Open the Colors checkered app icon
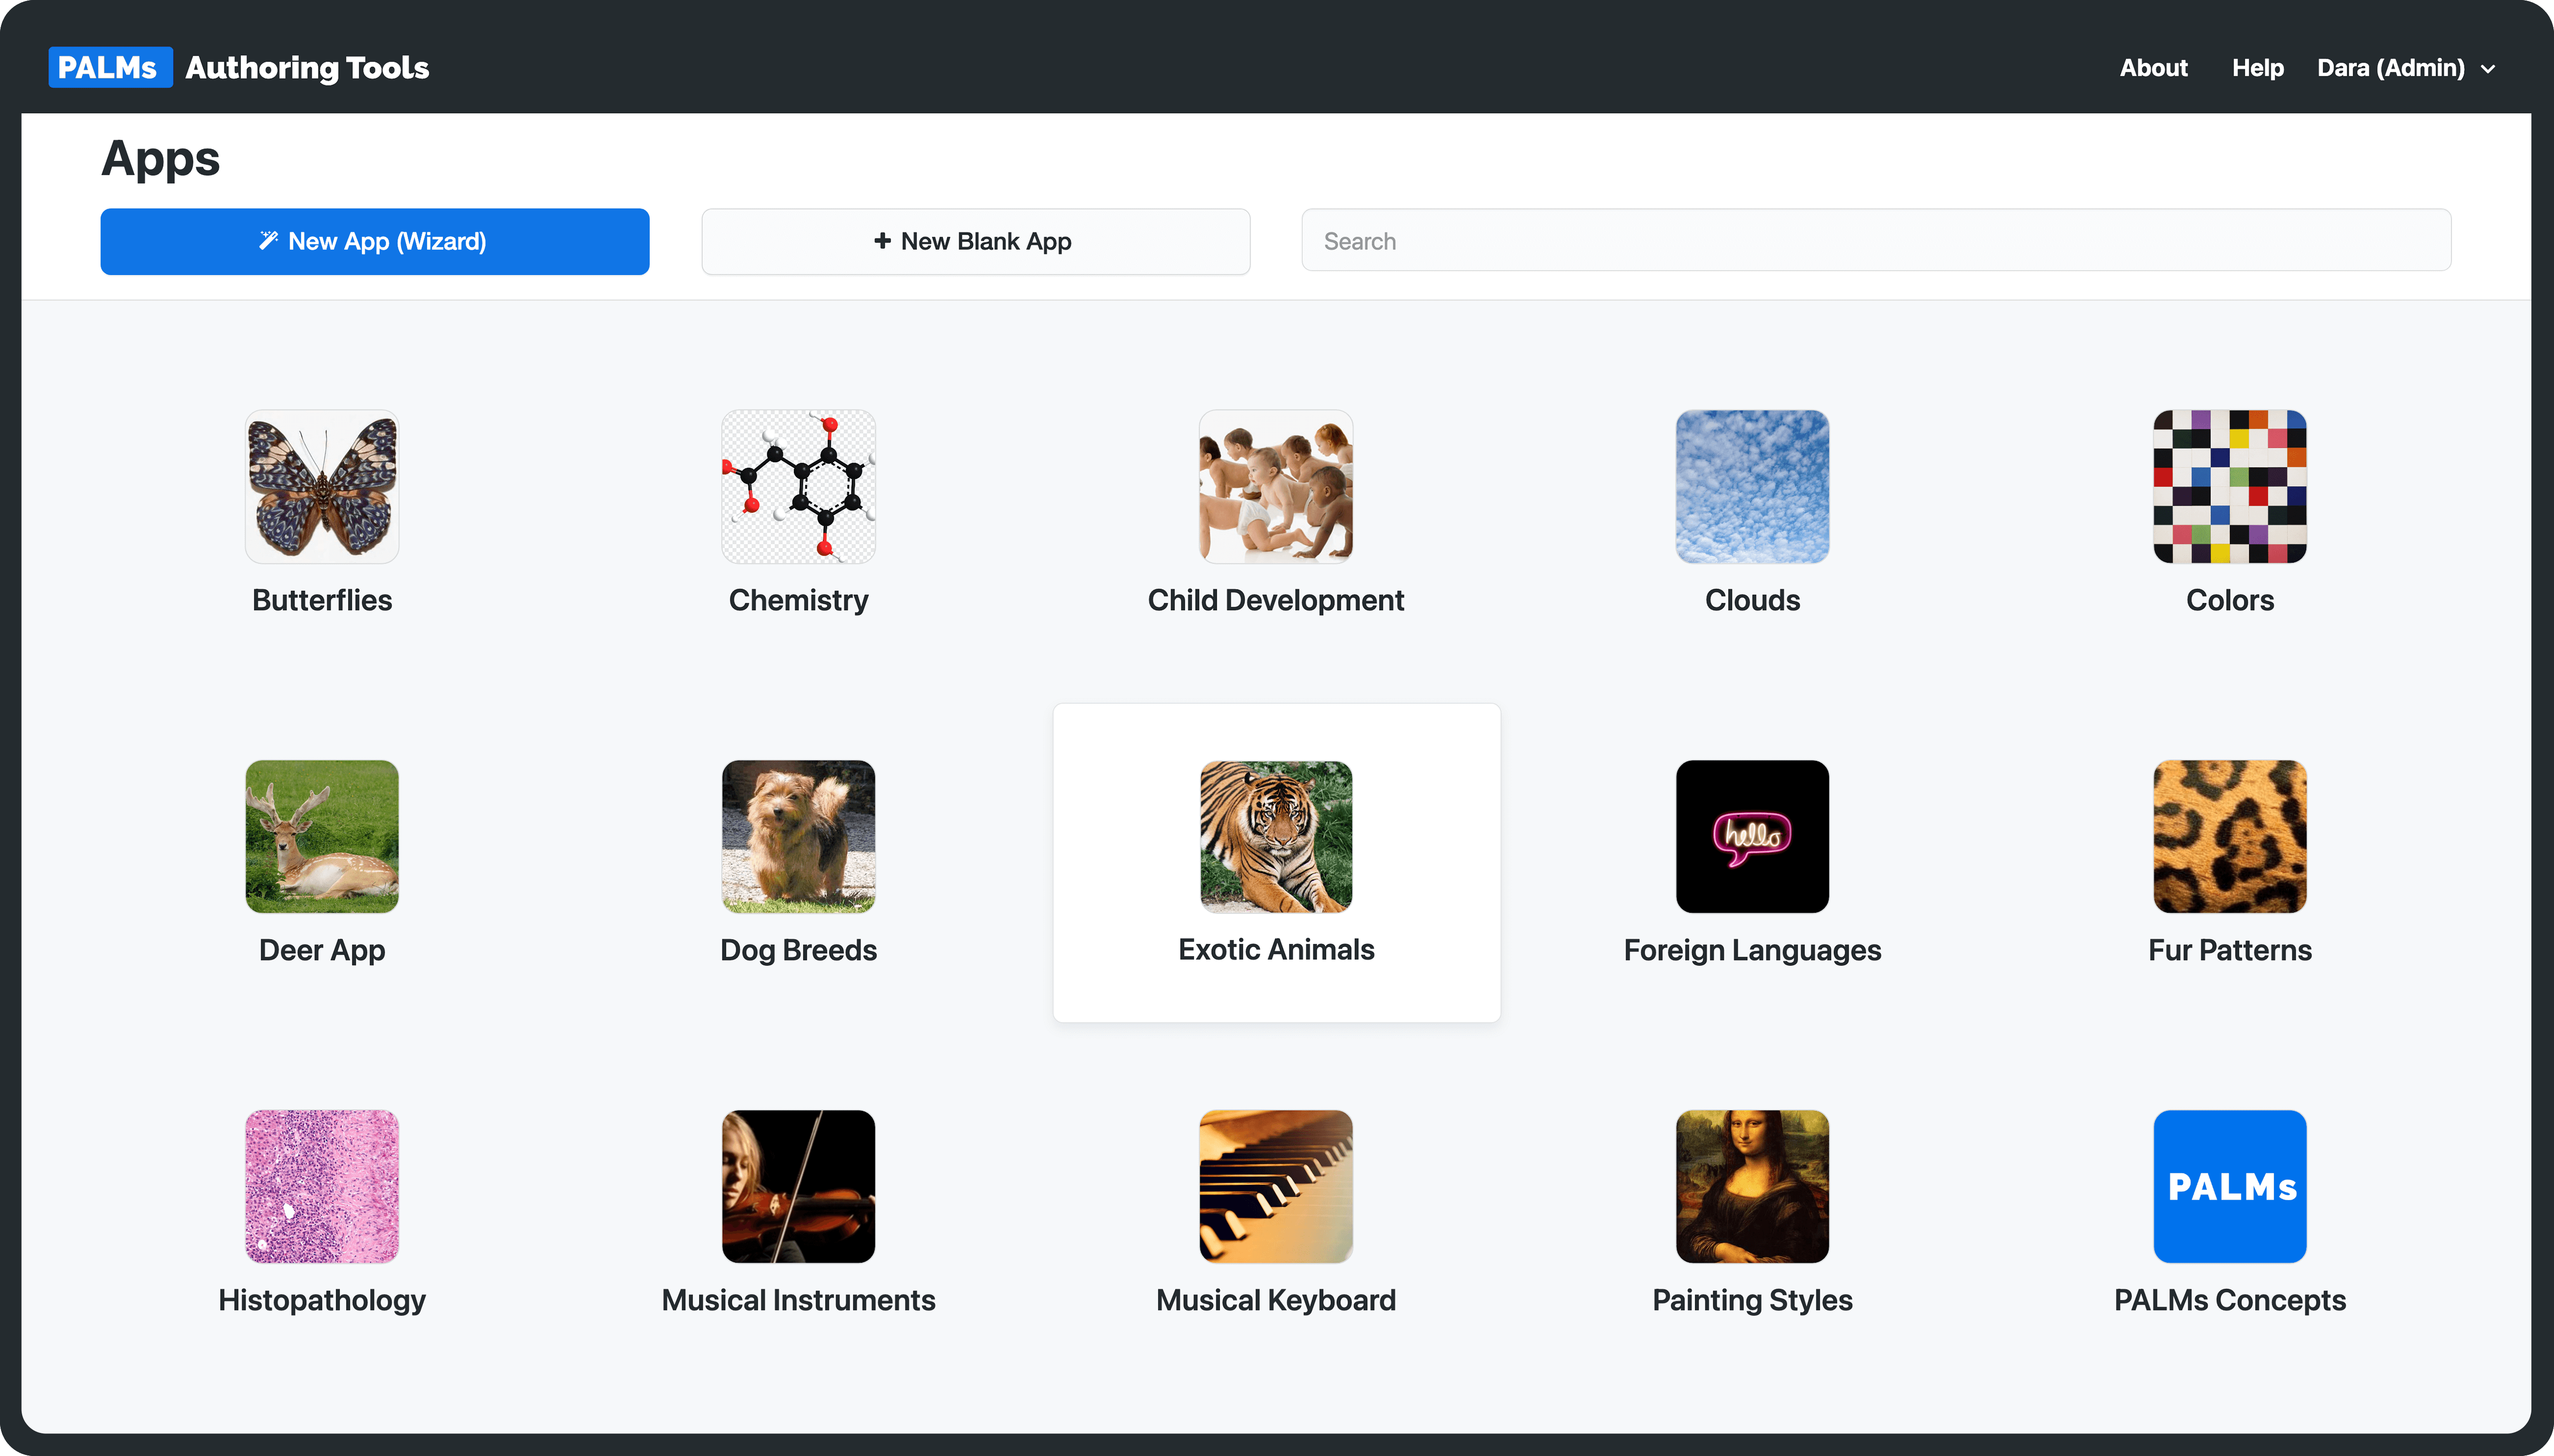Image resolution: width=2554 pixels, height=1456 pixels. click(2230, 487)
